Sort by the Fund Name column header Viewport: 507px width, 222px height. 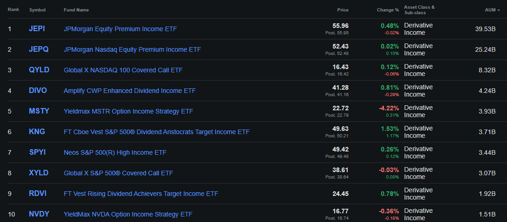(76, 10)
